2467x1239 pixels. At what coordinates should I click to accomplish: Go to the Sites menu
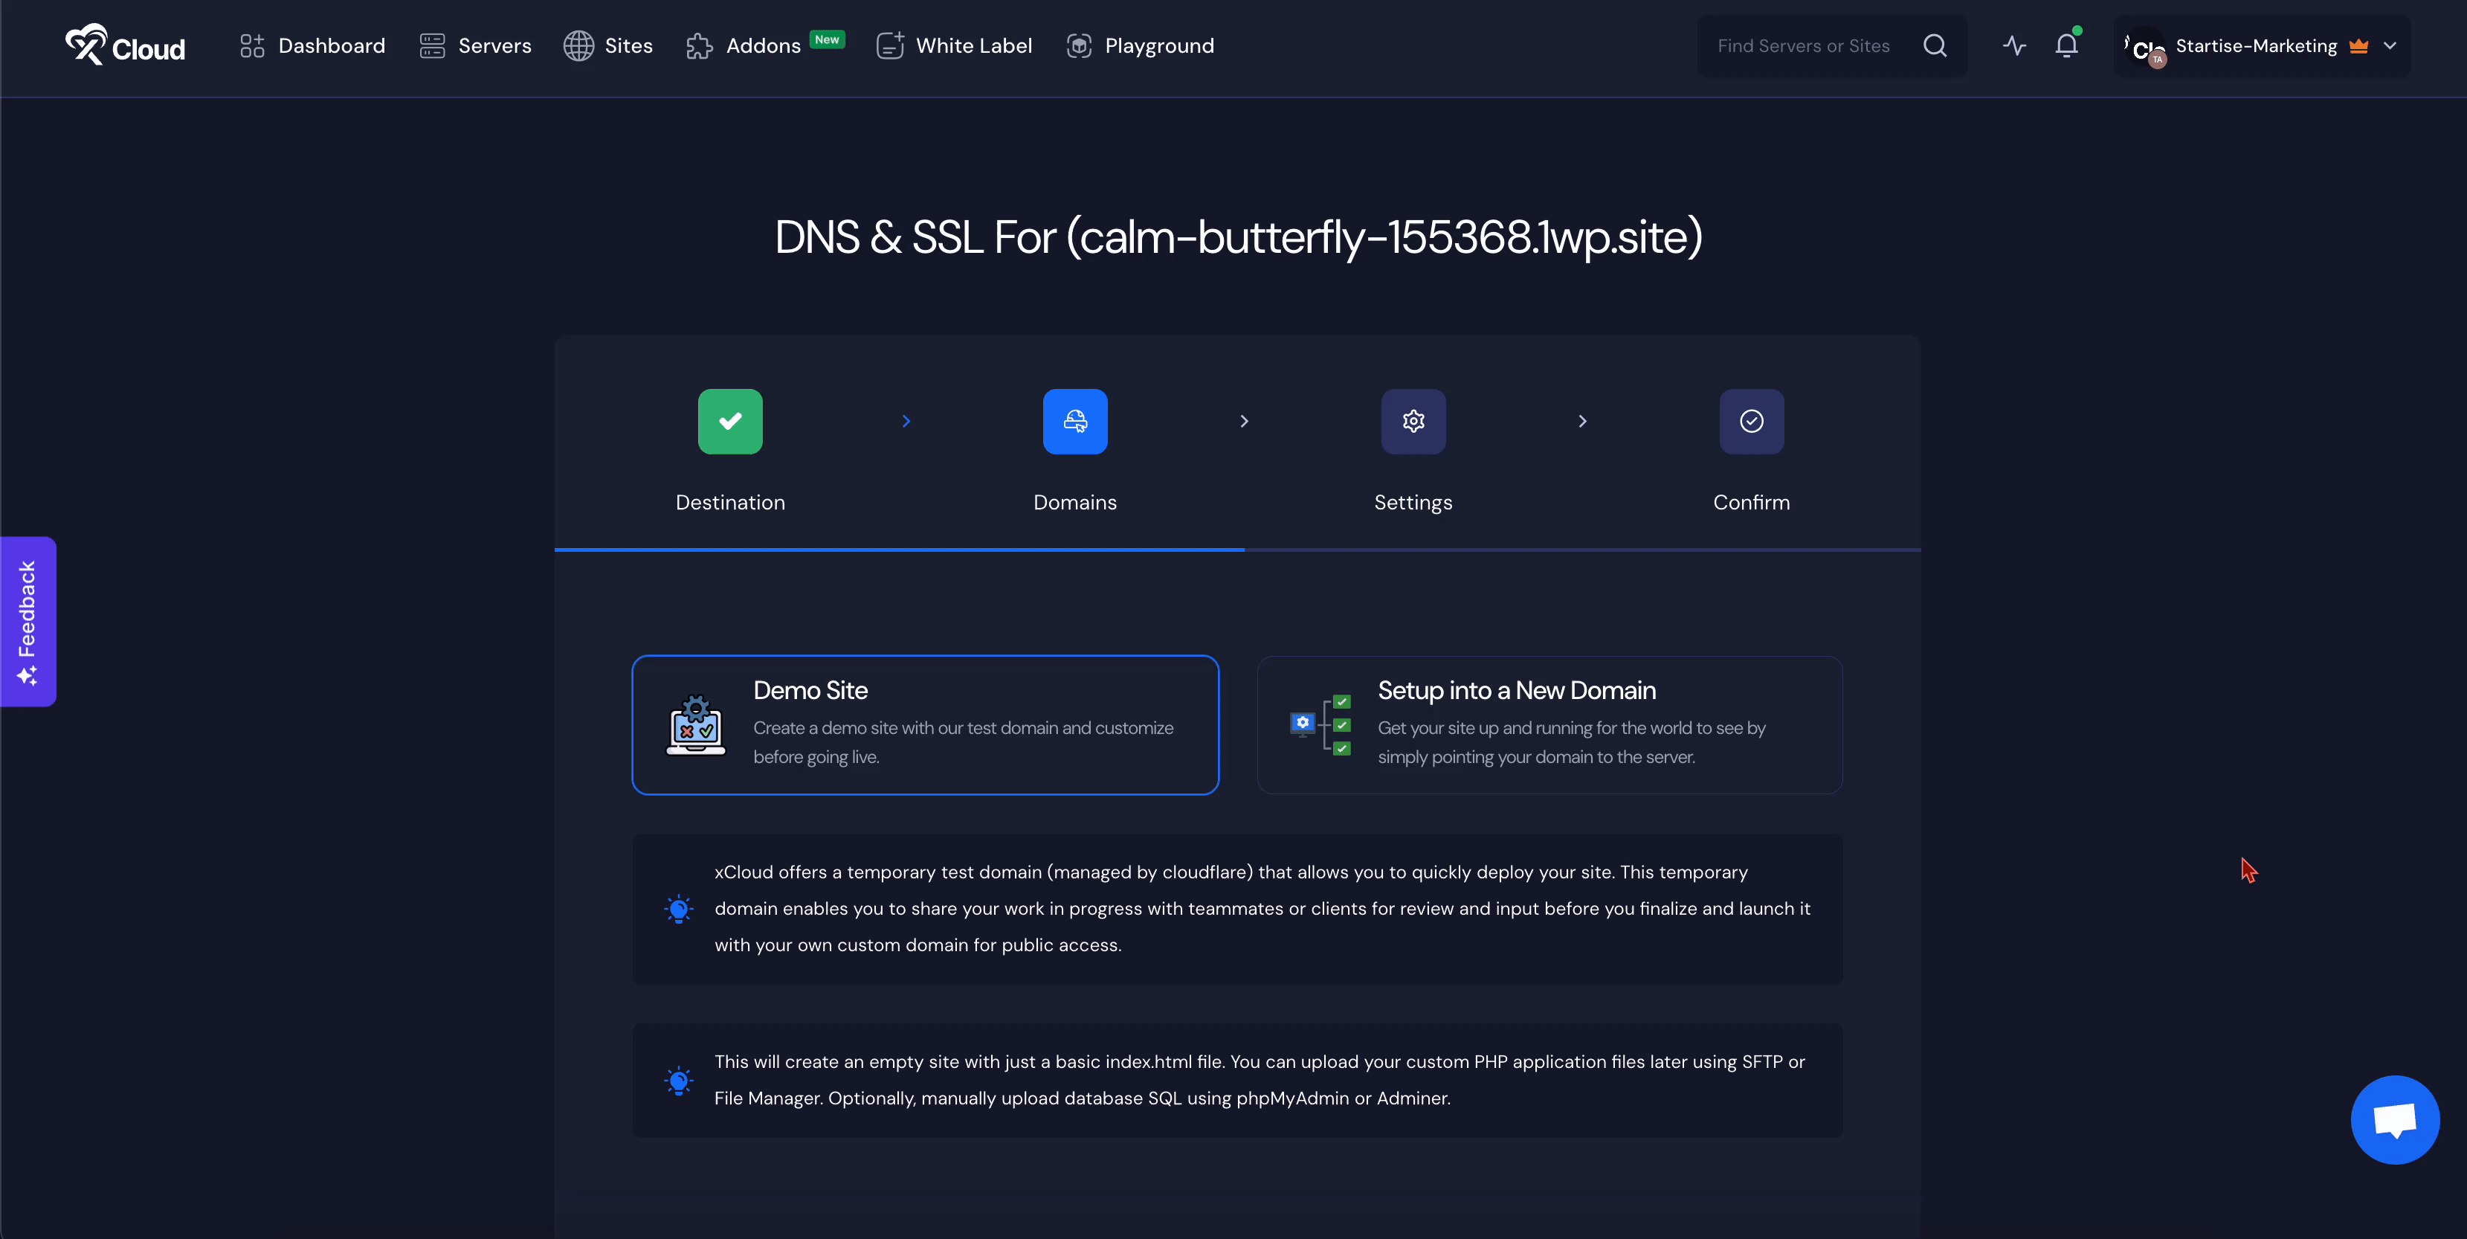pos(608,46)
